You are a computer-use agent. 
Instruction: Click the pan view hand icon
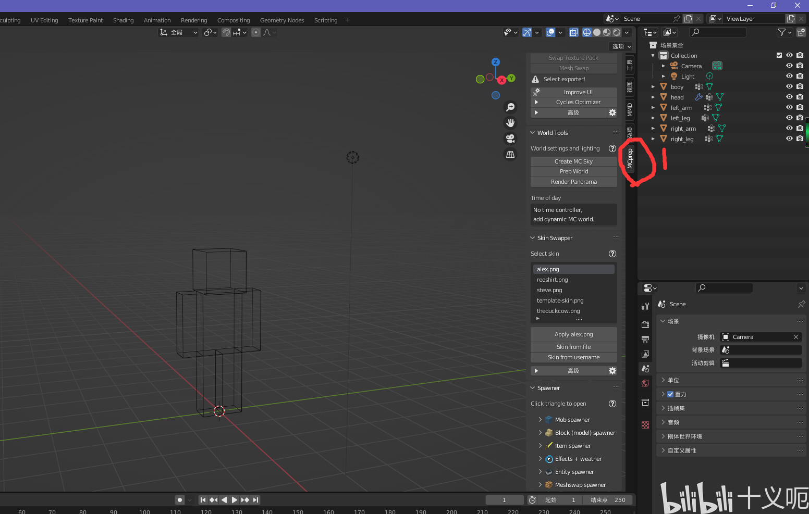510,123
